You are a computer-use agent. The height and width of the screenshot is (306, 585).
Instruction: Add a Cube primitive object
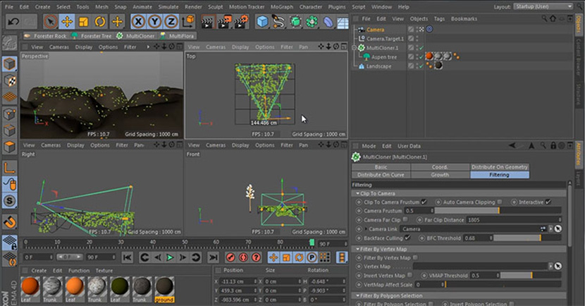tap(263, 22)
